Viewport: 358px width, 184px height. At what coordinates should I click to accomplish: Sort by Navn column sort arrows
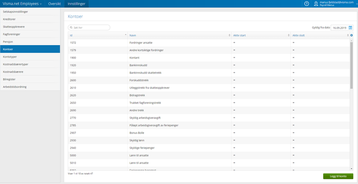[229, 35]
